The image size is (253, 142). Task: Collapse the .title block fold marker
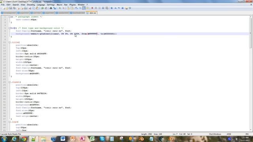tap(9, 42)
